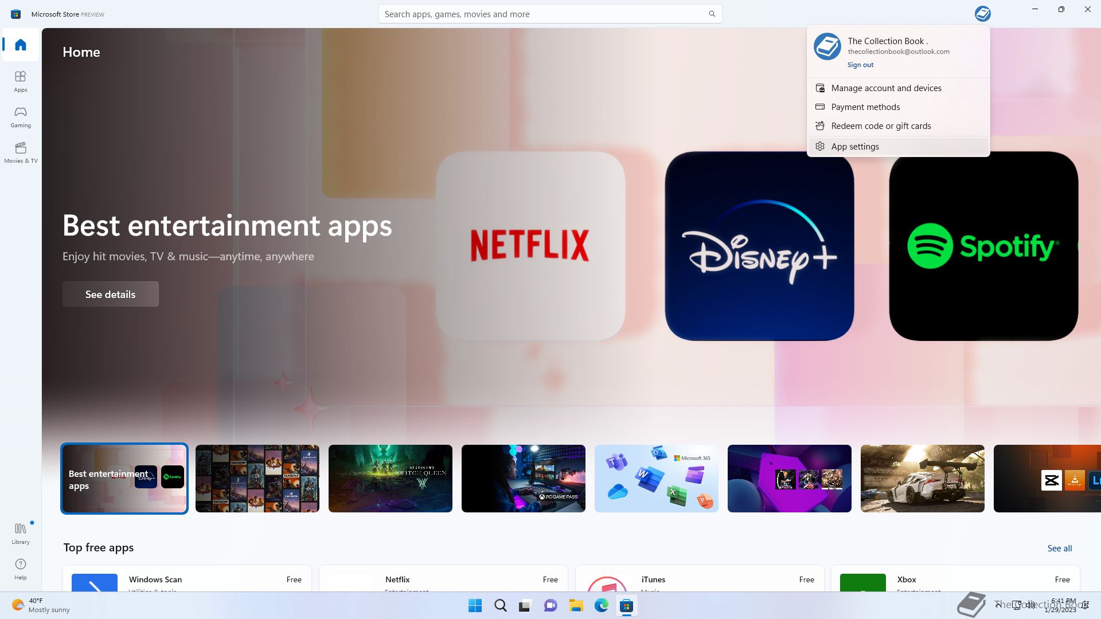Click the account name The Collection Book
Viewport: 1101px width, 619px height.
tap(888, 41)
